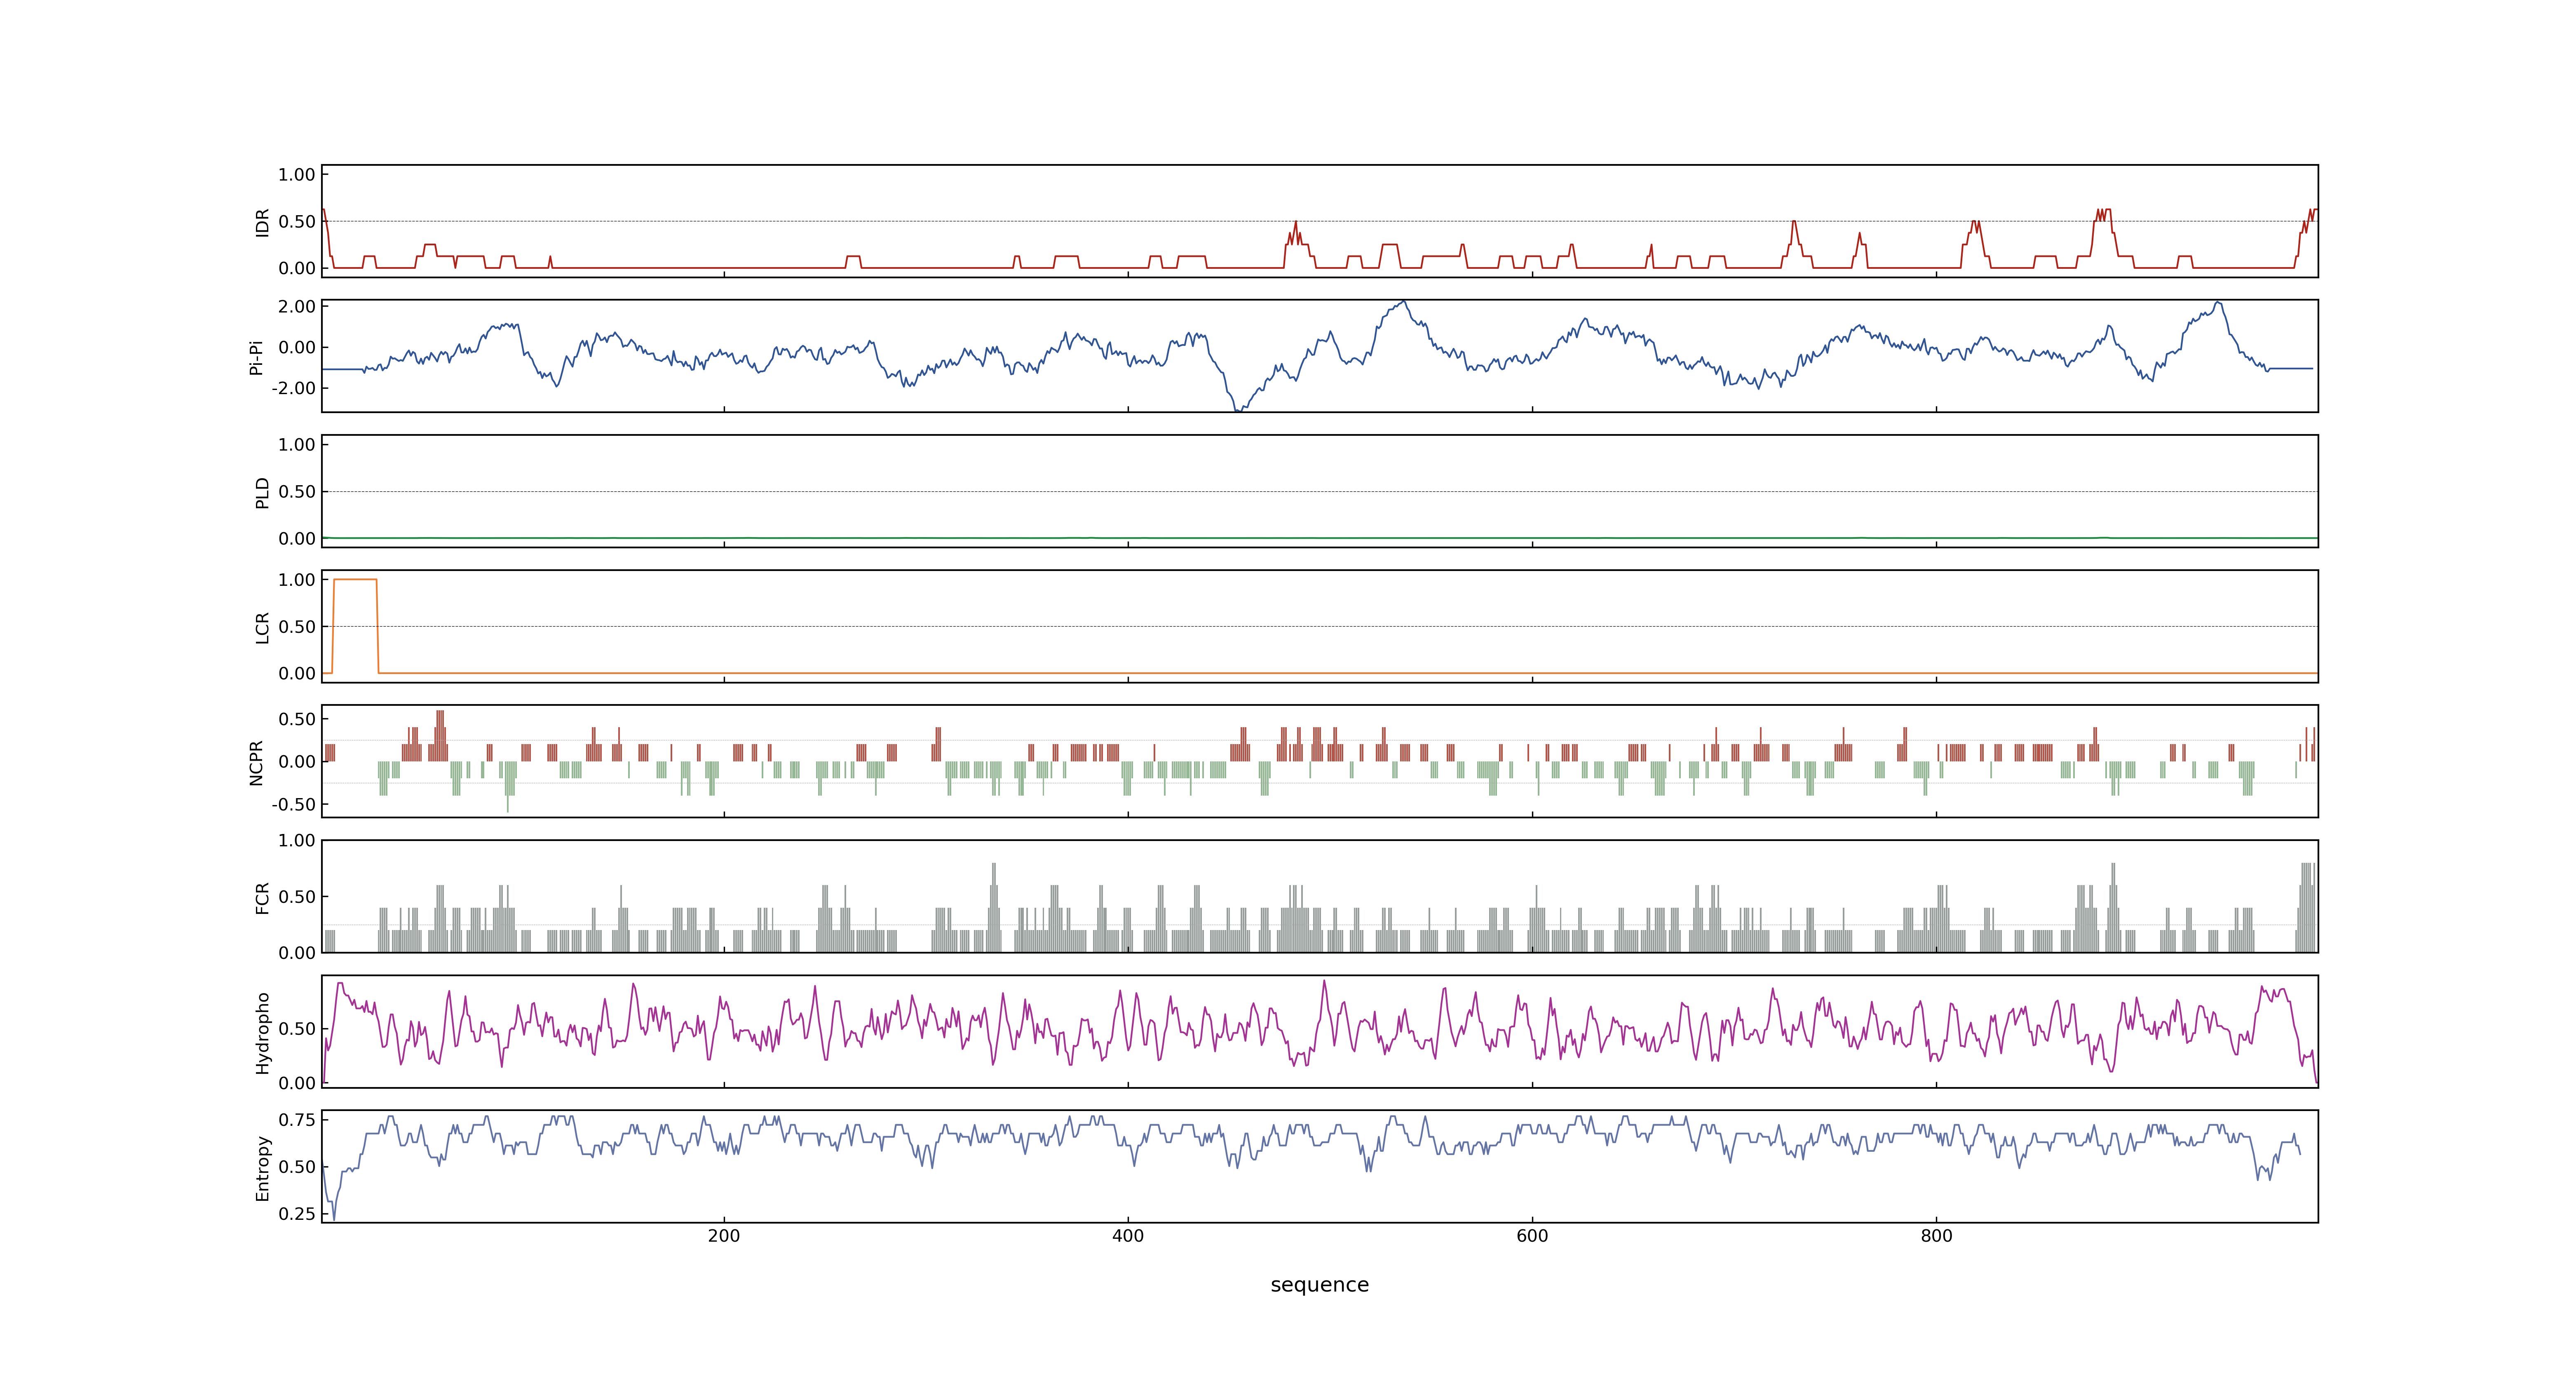Click the Entropy y-axis tick 0.25
The width and height of the screenshot is (2576, 1374).
pyautogui.click(x=297, y=1214)
